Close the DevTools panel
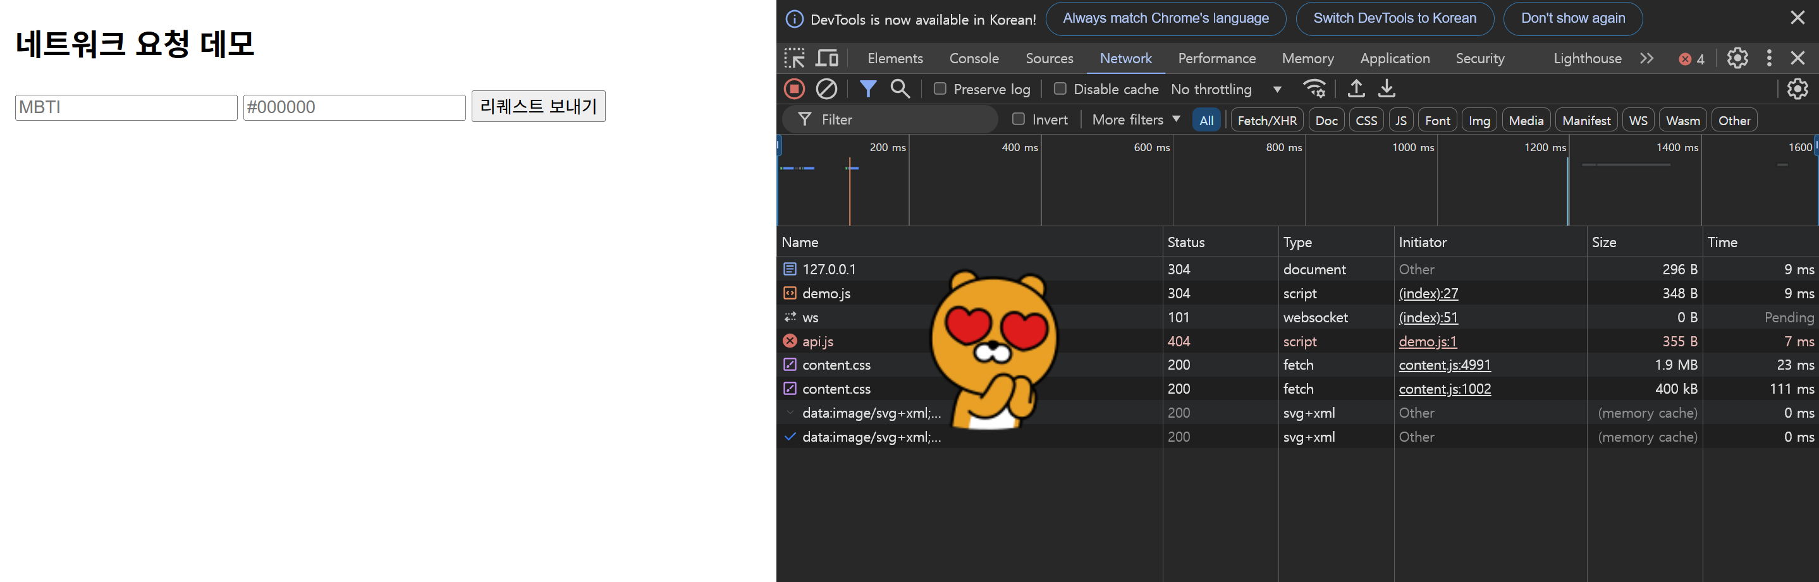 1798,58
